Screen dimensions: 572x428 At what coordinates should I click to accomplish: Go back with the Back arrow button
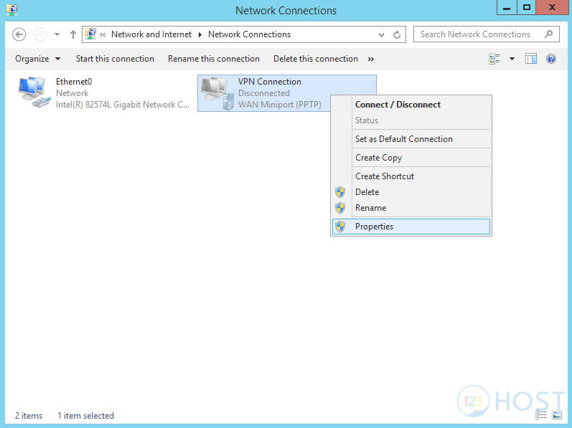19,34
